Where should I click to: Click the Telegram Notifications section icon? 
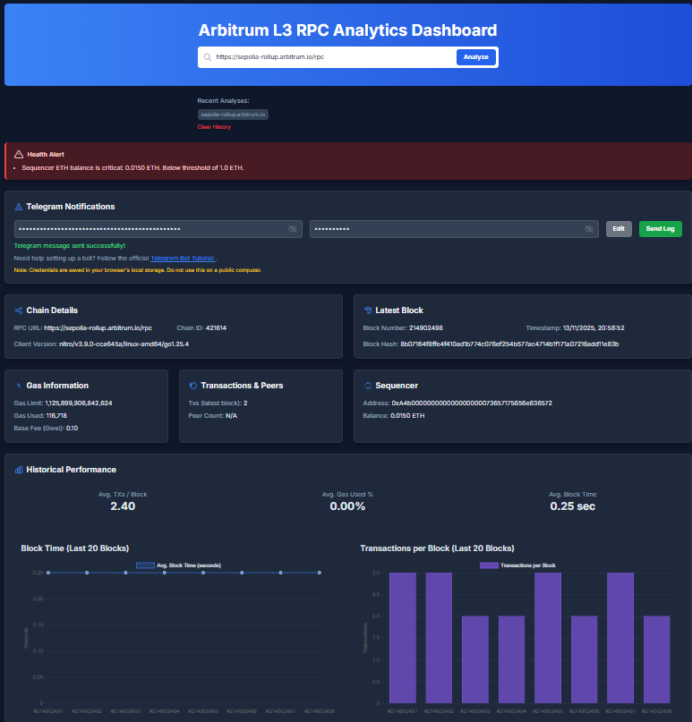(x=19, y=207)
